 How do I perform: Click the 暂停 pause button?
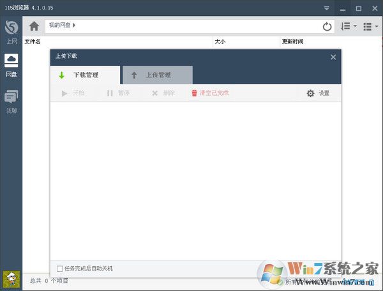pyautogui.click(x=118, y=93)
